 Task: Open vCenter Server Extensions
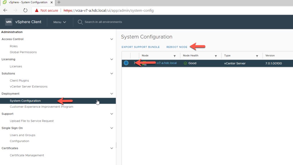29,87
